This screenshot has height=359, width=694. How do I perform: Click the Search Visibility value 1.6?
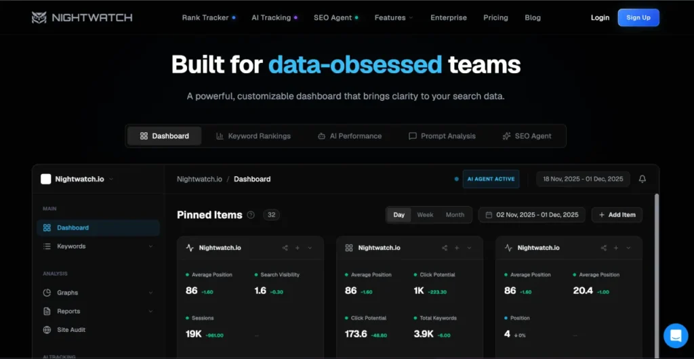tap(260, 291)
